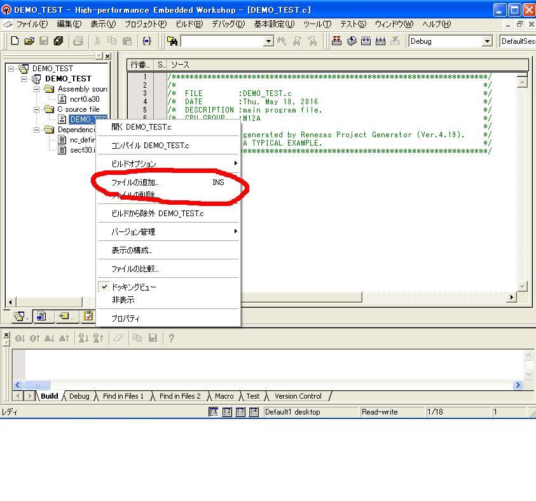
Task: Toggle the ドッキングビュー checked option
Action: 134,287
